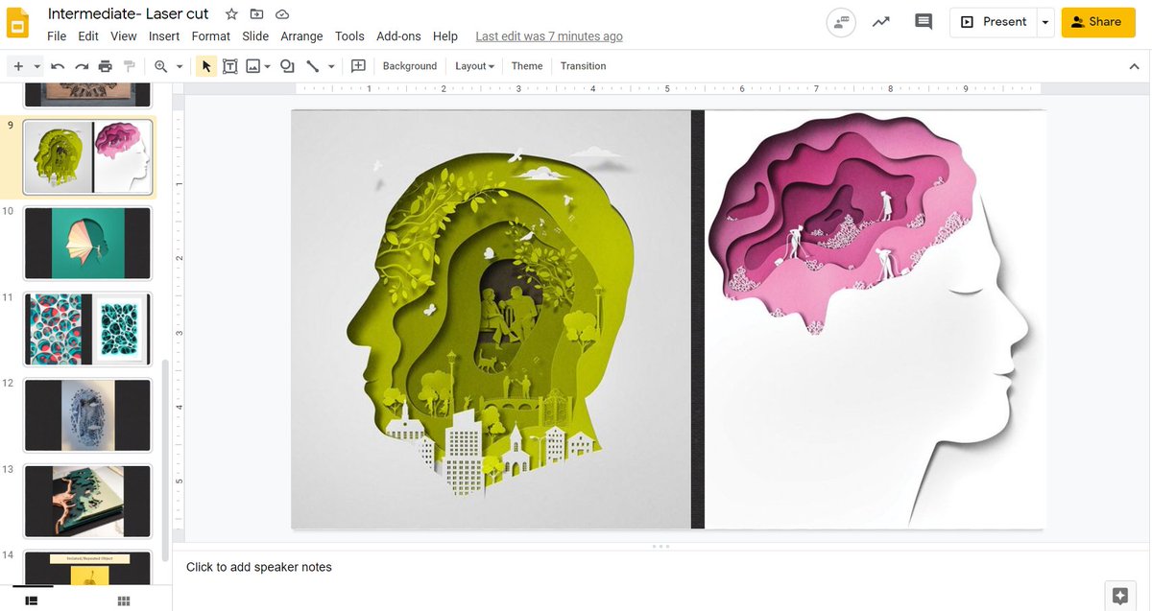This screenshot has width=1152, height=611.
Task: Switch to filmstrip view icon
Action: [31, 600]
